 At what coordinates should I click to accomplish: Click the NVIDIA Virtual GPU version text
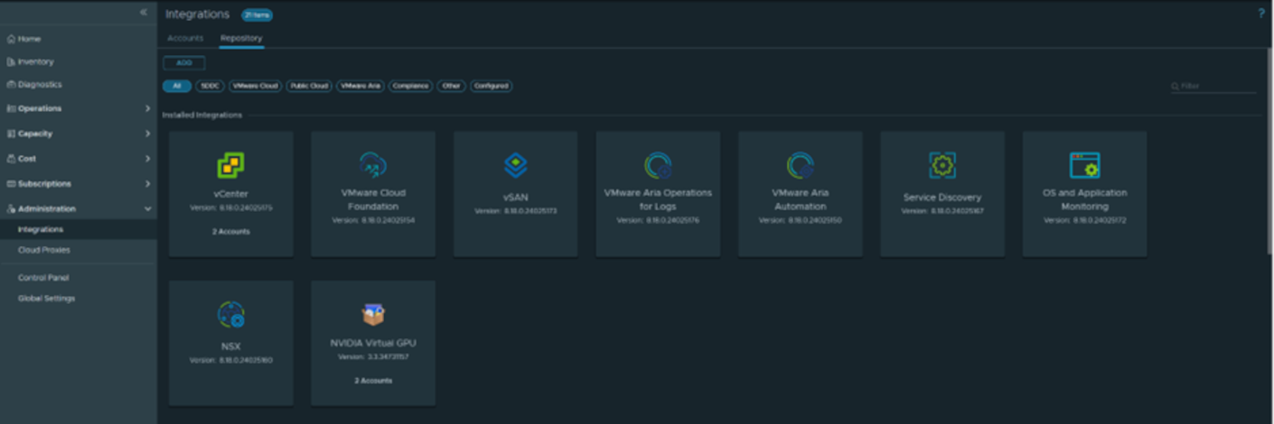tap(373, 357)
